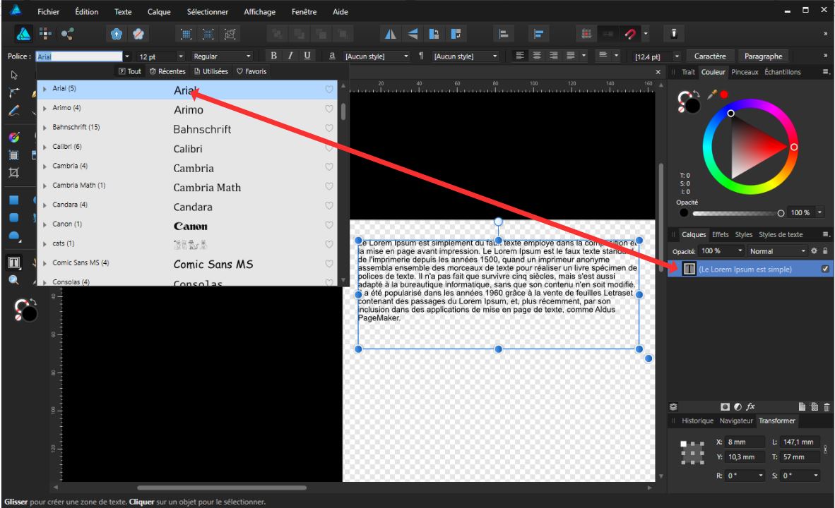Viewport: 835px width, 508px height.
Task: Show Favoris fonts filter
Action: click(251, 71)
